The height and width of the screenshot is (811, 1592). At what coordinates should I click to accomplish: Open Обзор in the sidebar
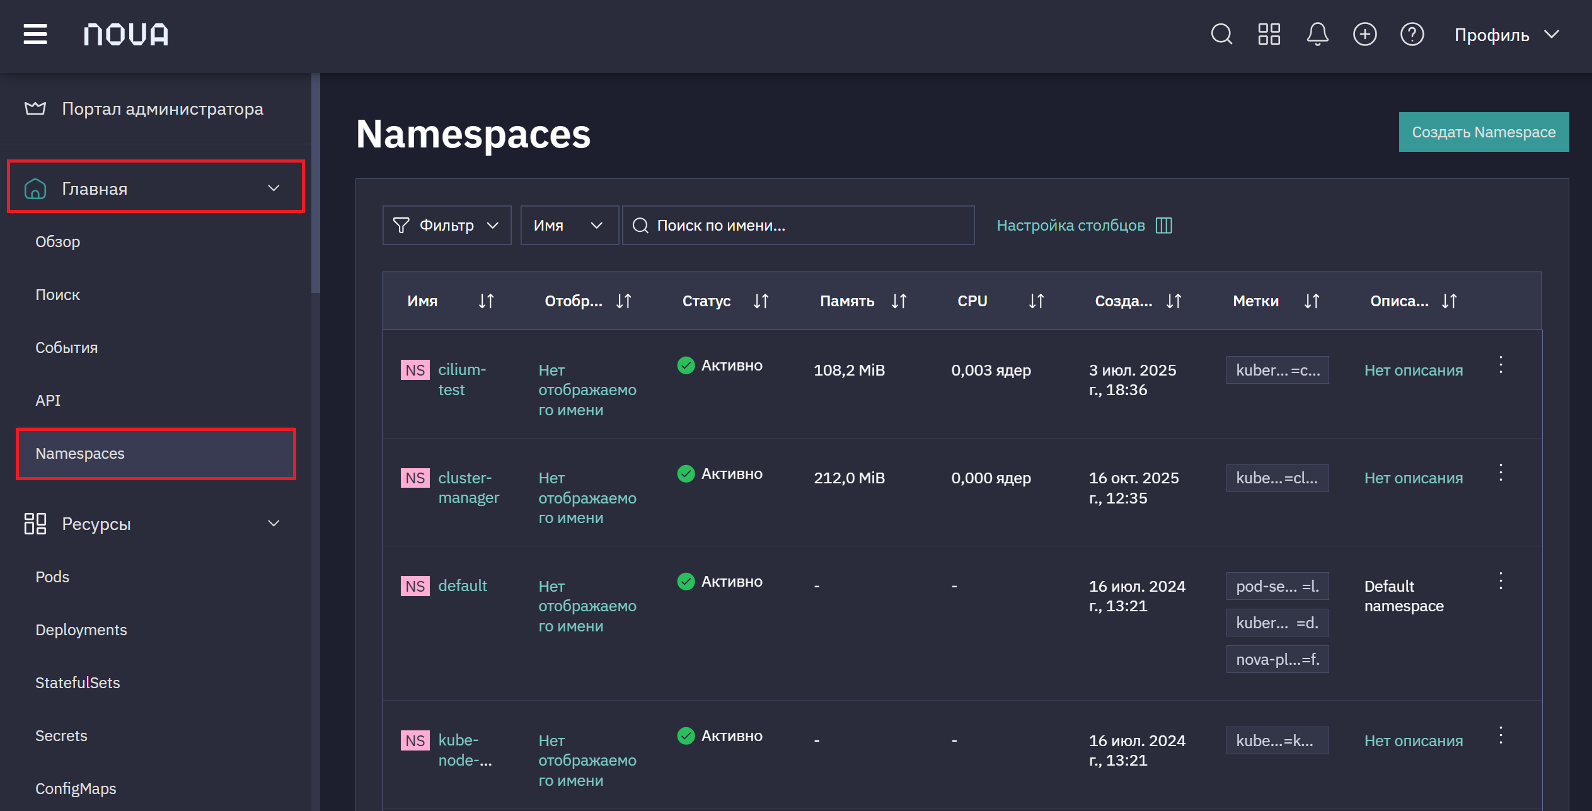[x=58, y=242]
